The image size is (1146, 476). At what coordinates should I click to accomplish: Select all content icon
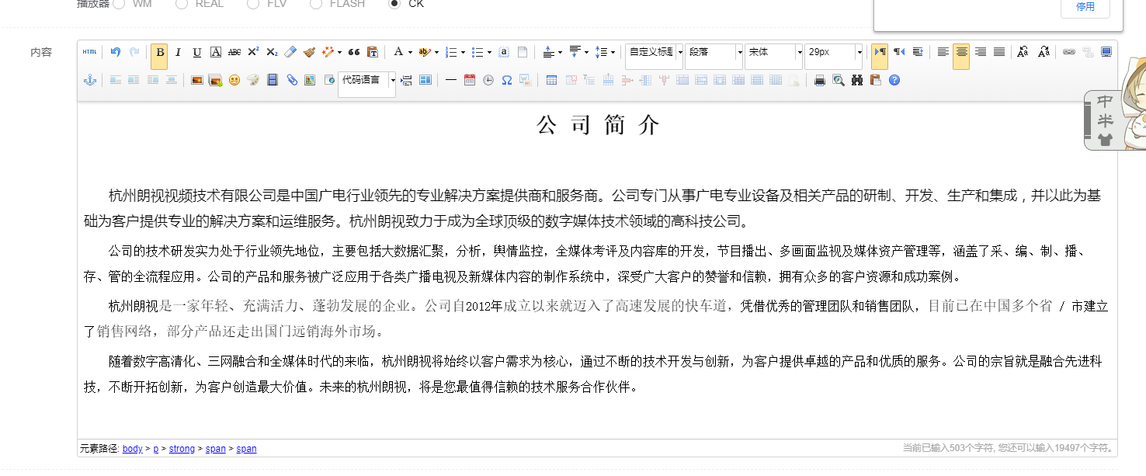click(504, 52)
